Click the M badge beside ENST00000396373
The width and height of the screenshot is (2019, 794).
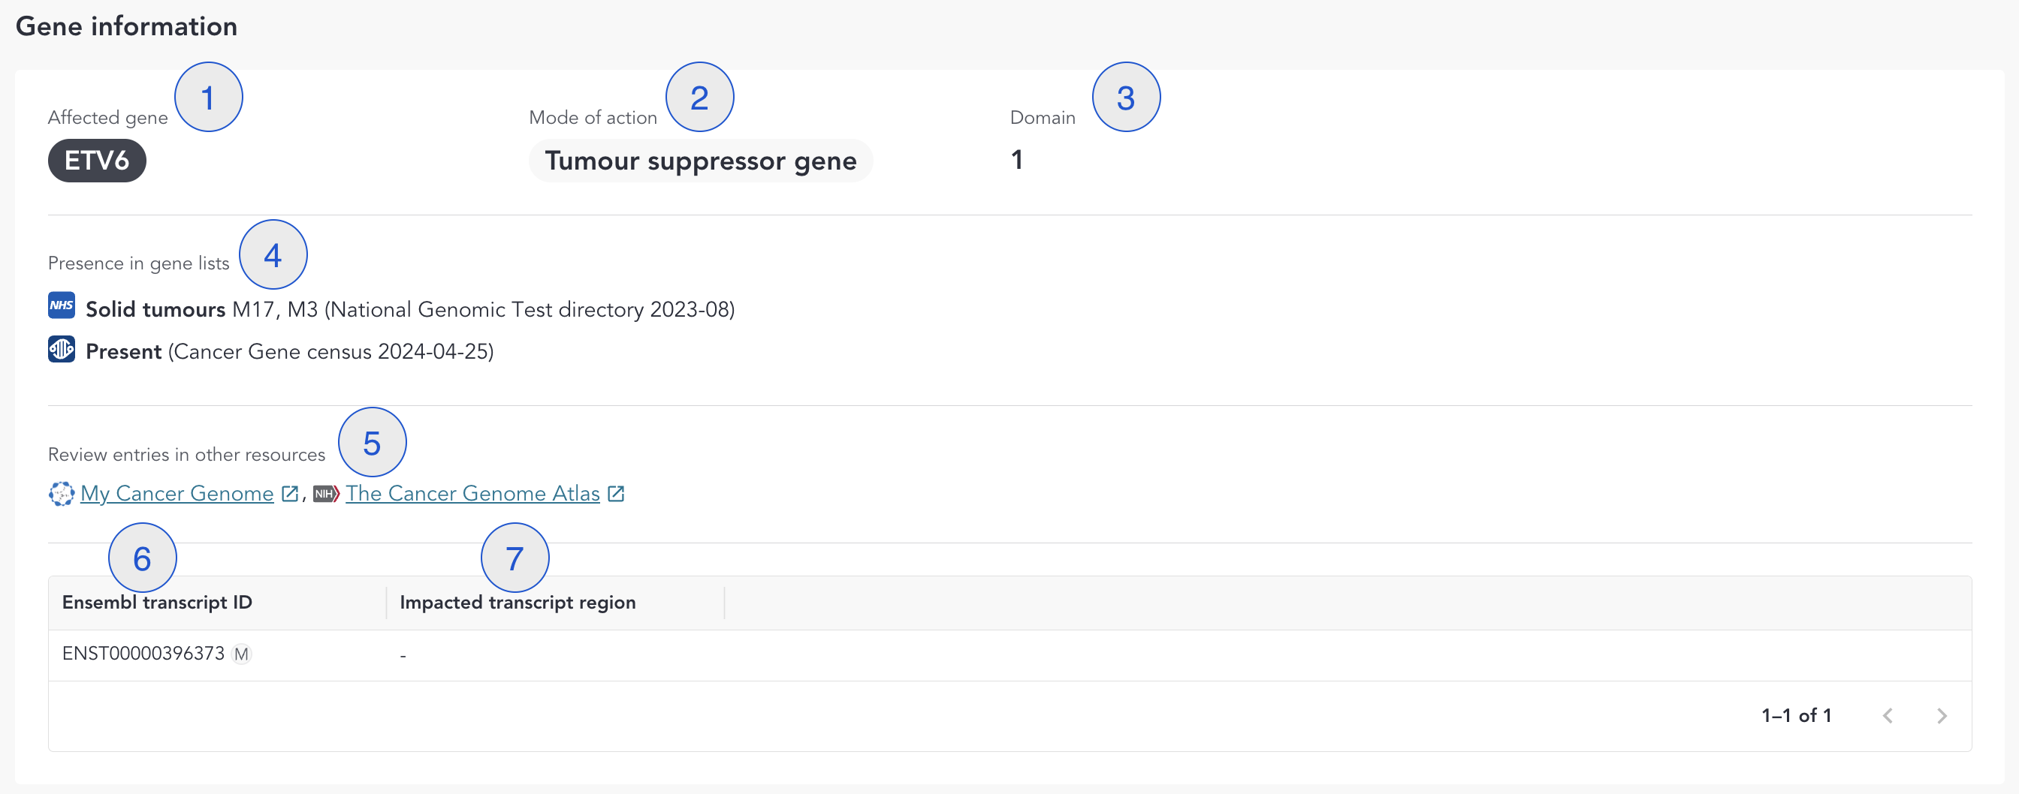(x=241, y=654)
